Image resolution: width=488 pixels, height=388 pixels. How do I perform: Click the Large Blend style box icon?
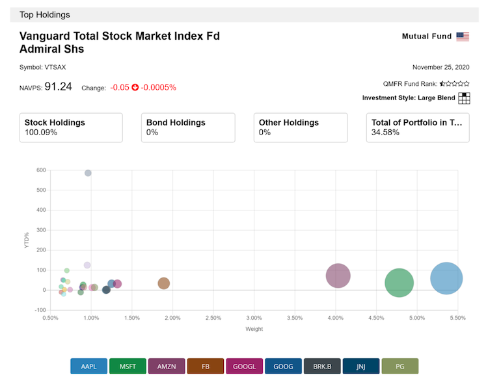pyautogui.click(x=464, y=98)
